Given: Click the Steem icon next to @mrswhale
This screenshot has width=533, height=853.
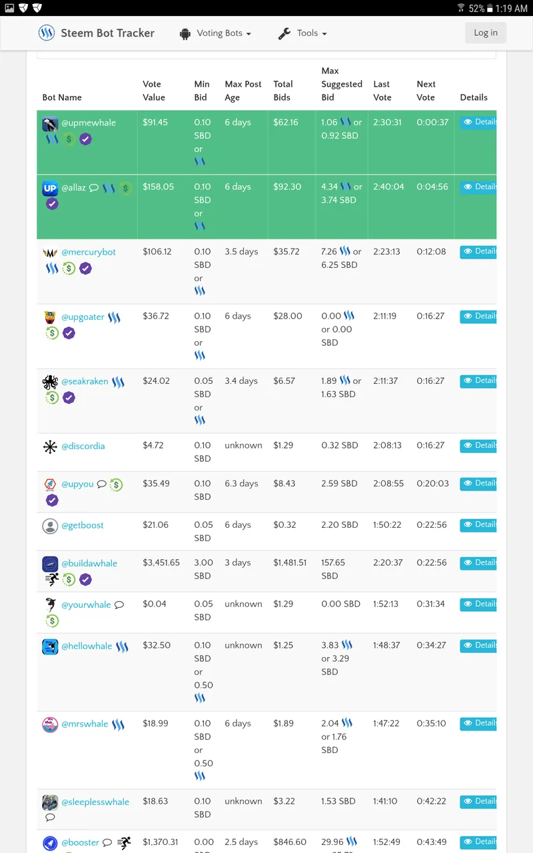Looking at the screenshot, I should (118, 724).
